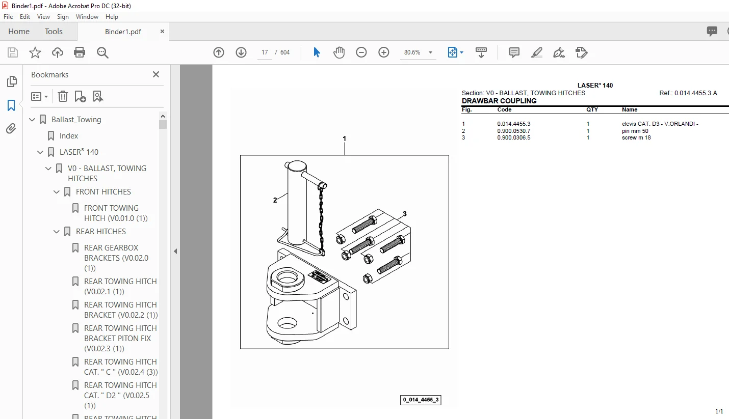The width and height of the screenshot is (729, 419).
Task: Find current bookmark icon
Action: pos(98,96)
